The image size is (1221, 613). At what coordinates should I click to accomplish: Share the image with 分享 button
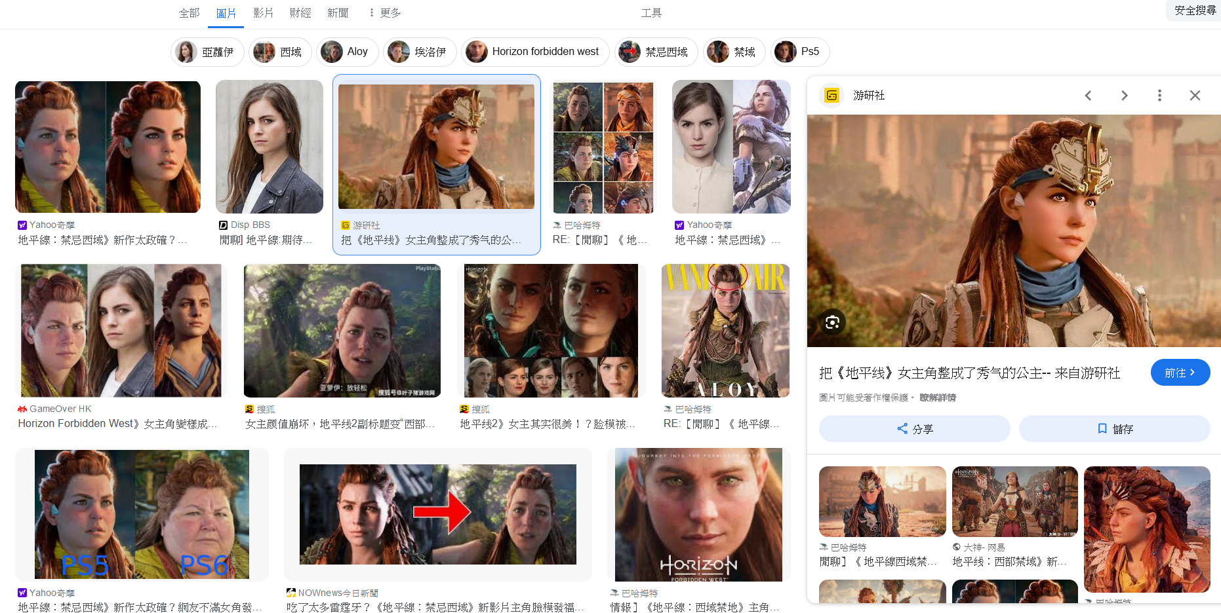[914, 429]
